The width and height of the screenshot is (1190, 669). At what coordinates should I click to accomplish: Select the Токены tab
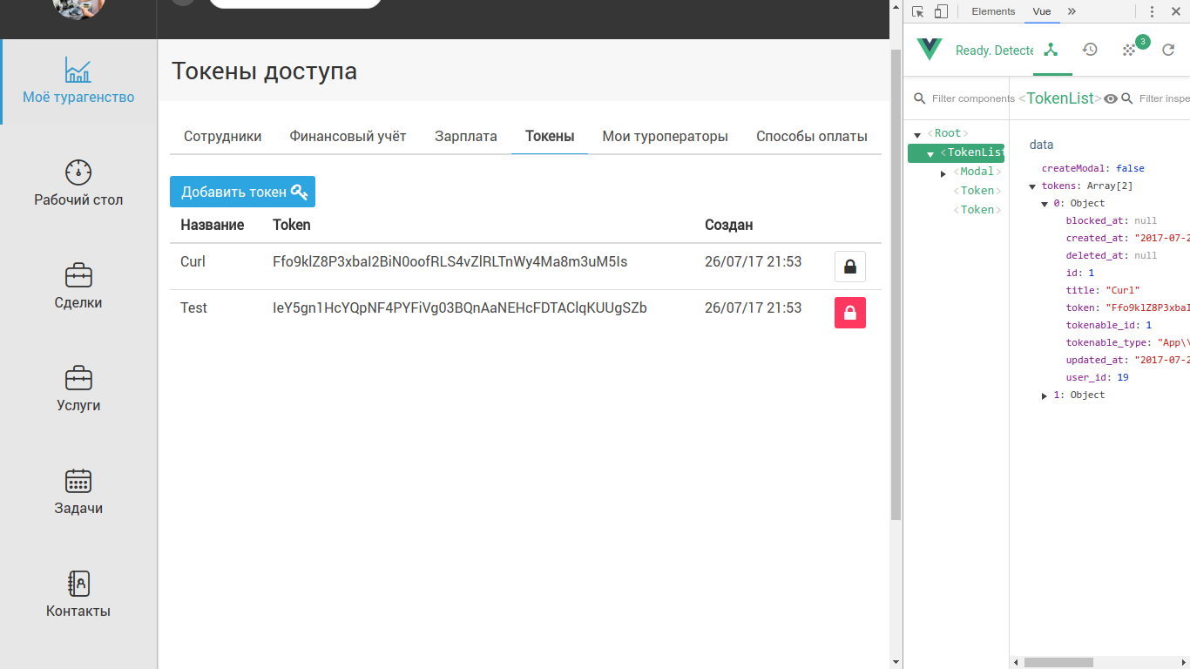tap(550, 136)
